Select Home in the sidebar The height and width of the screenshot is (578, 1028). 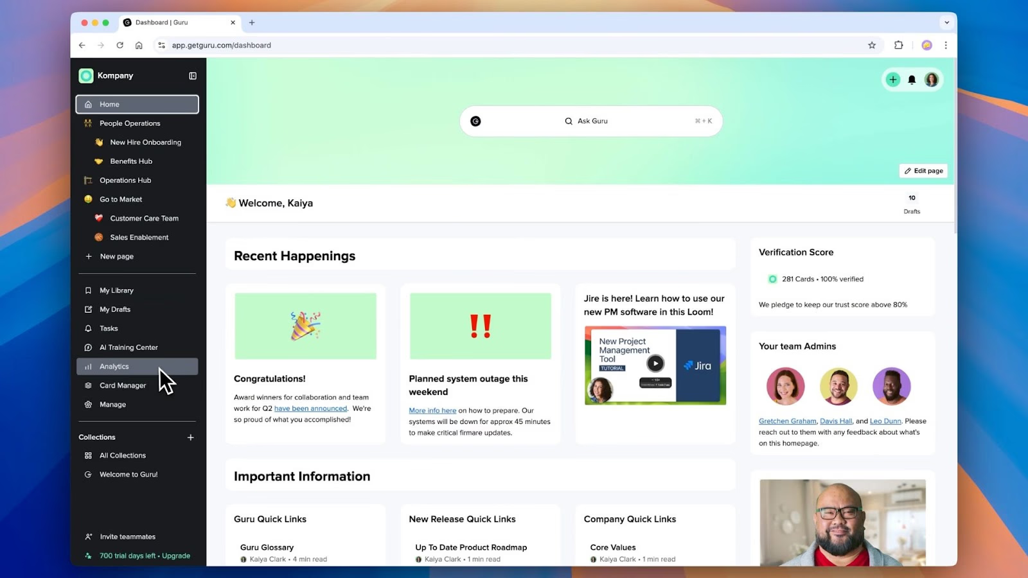coord(137,104)
